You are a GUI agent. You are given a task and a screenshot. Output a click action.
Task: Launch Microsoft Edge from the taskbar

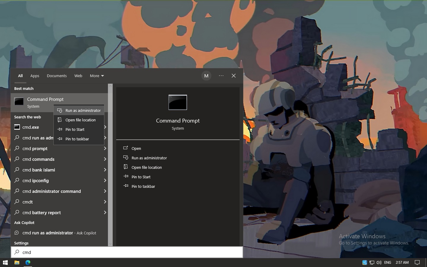coord(28,263)
